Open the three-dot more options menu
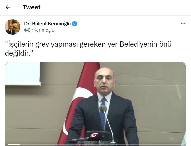191x146 pixels. [183, 24]
